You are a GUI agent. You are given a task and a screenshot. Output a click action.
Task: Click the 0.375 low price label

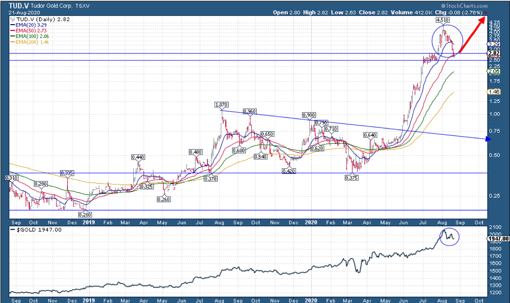pyautogui.click(x=352, y=178)
